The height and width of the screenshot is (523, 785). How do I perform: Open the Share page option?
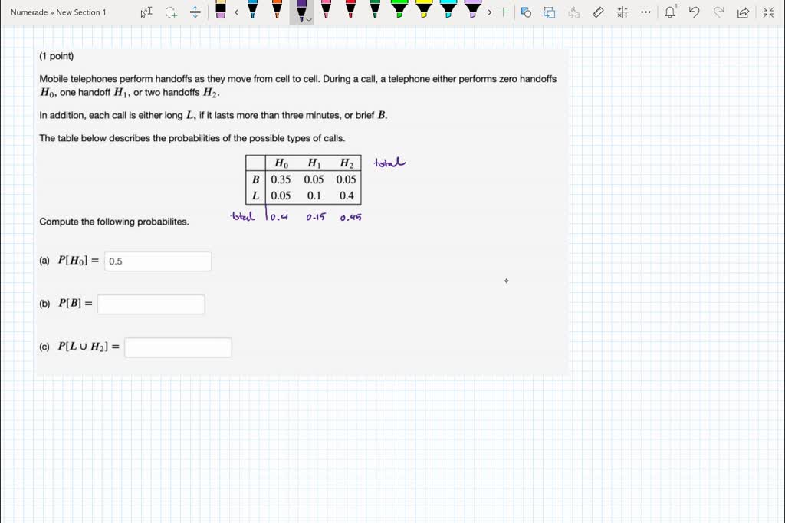pos(743,12)
